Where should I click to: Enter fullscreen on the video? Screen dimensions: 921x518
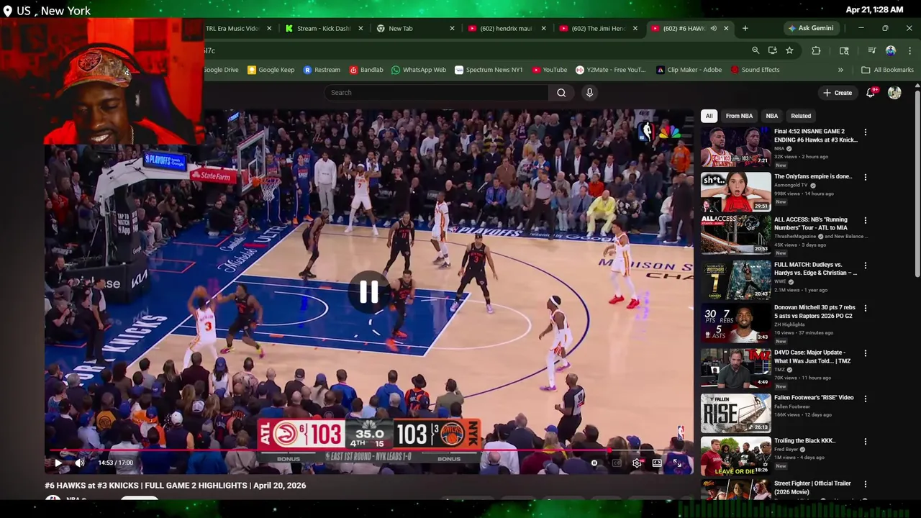677,463
